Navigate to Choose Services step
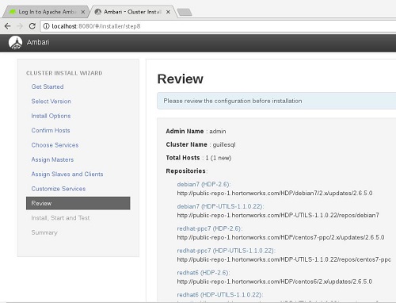The width and height of the screenshot is (396, 303). point(55,145)
